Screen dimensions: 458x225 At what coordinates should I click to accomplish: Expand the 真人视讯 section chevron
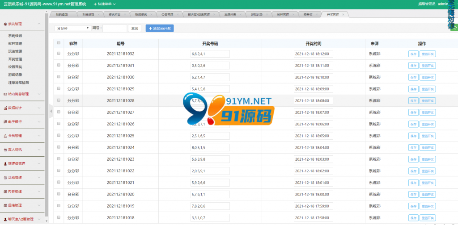(39, 150)
